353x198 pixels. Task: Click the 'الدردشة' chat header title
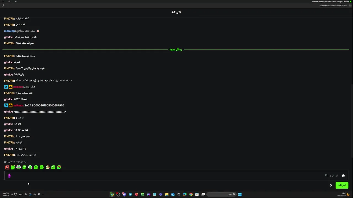tap(176, 12)
